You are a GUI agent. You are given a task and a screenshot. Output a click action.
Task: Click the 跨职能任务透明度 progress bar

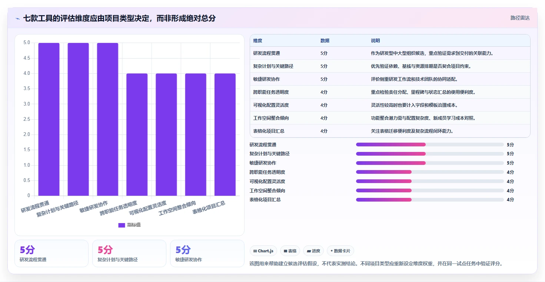pyautogui.click(x=430, y=172)
